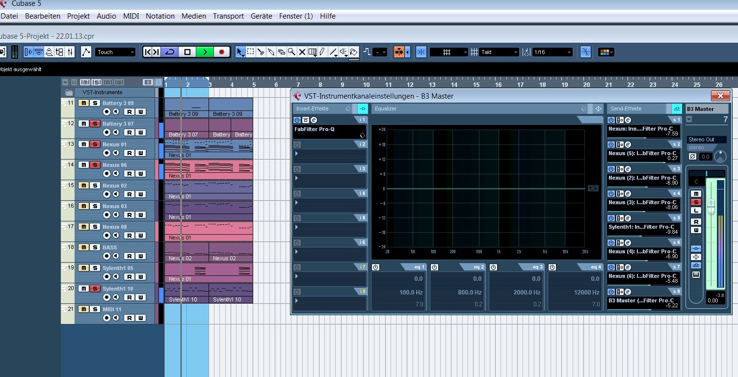738x377 pixels.
Task: Open the snap type dropdown with grid symbol
Action: click(x=449, y=52)
